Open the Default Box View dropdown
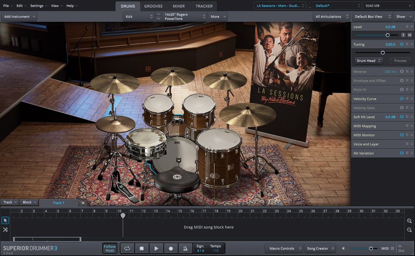 [x=372, y=16]
